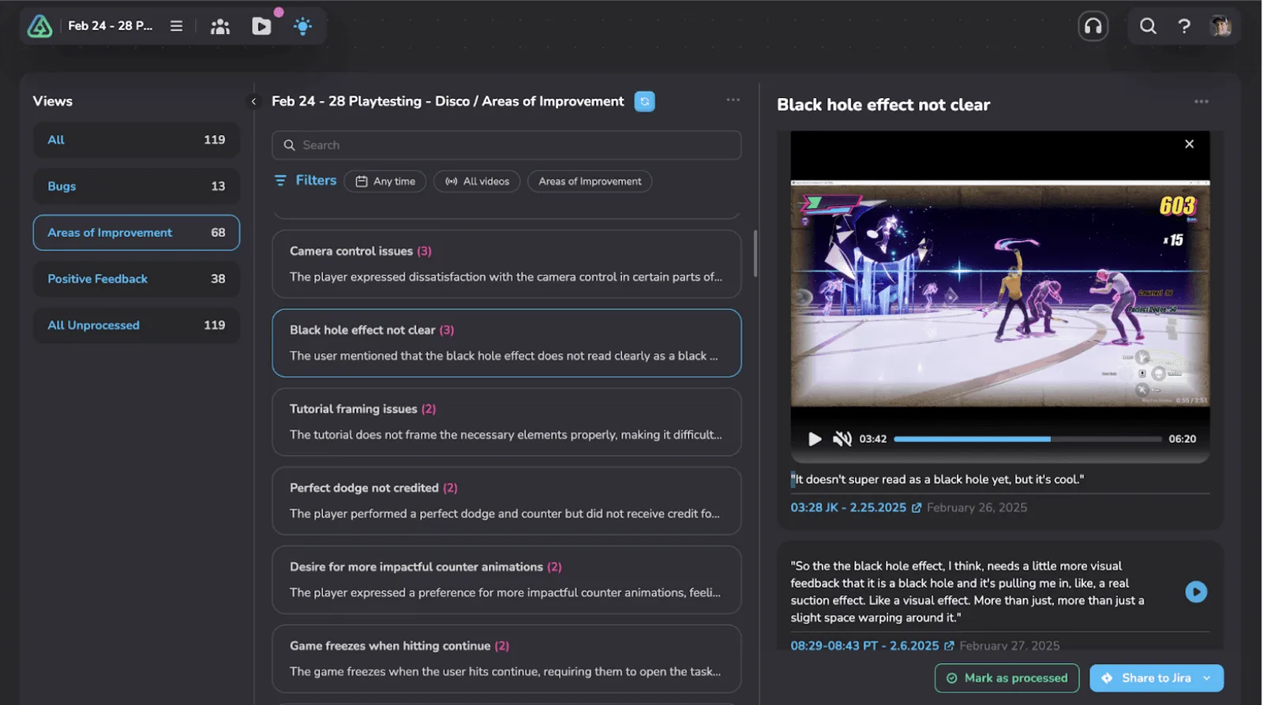Image resolution: width=1263 pixels, height=705 pixels.
Task: Click the 06:20 video duration label
Action: (1182, 439)
